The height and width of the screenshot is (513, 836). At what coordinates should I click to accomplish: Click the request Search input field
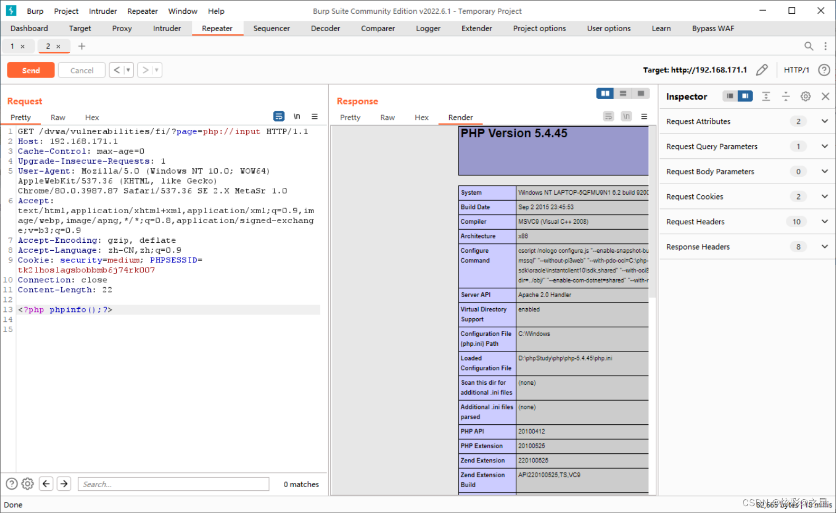pyautogui.click(x=173, y=484)
